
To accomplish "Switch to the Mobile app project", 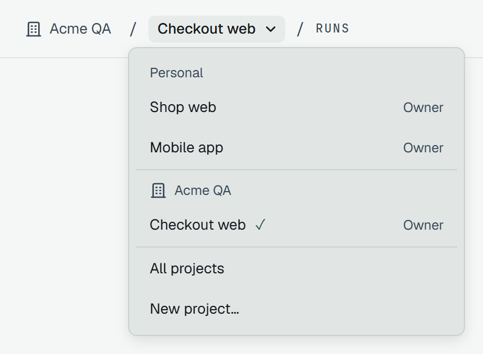I will 297,147.
